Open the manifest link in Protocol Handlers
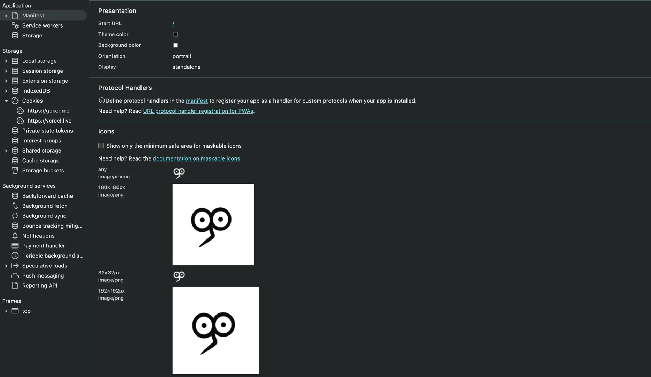 click(196, 101)
